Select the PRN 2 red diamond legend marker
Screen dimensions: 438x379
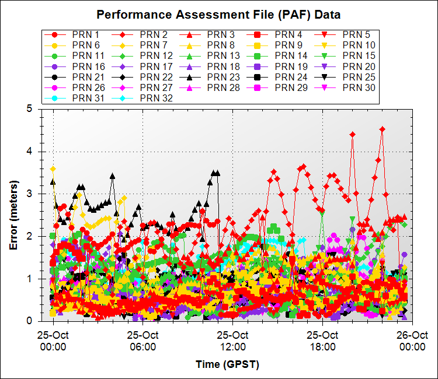pos(121,34)
